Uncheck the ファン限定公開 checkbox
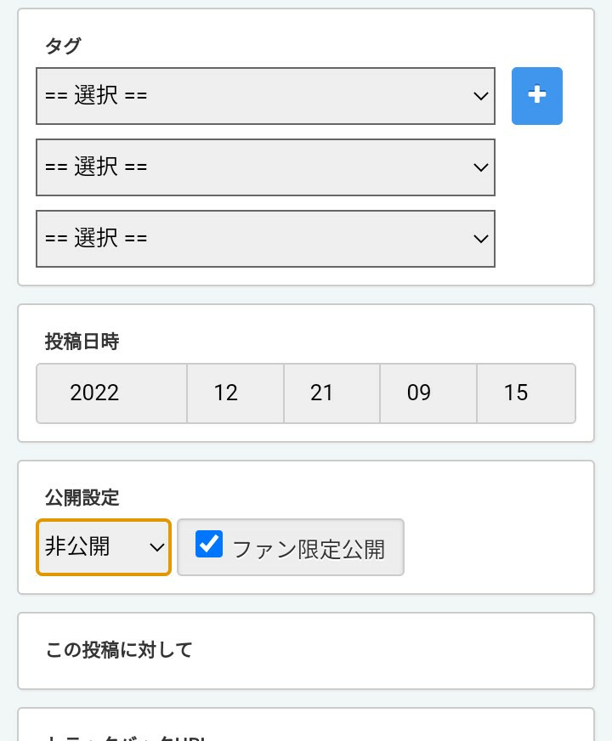The height and width of the screenshot is (741, 612). [209, 544]
